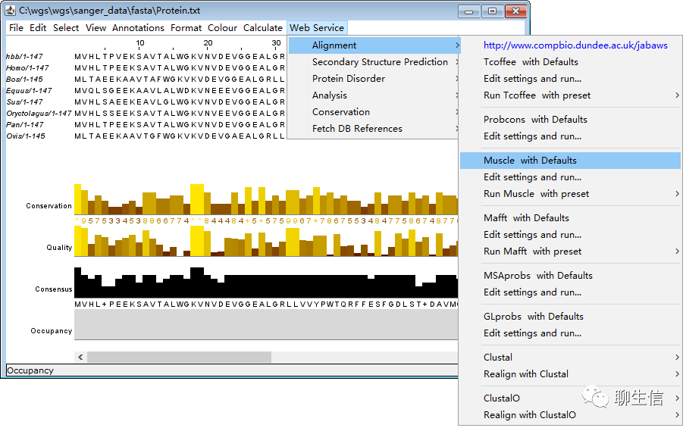Expand Realign with ClustalO submenu
The image size is (686, 428).
(x=571, y=414)
